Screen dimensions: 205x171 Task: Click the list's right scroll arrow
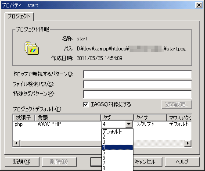pos(188,143)
